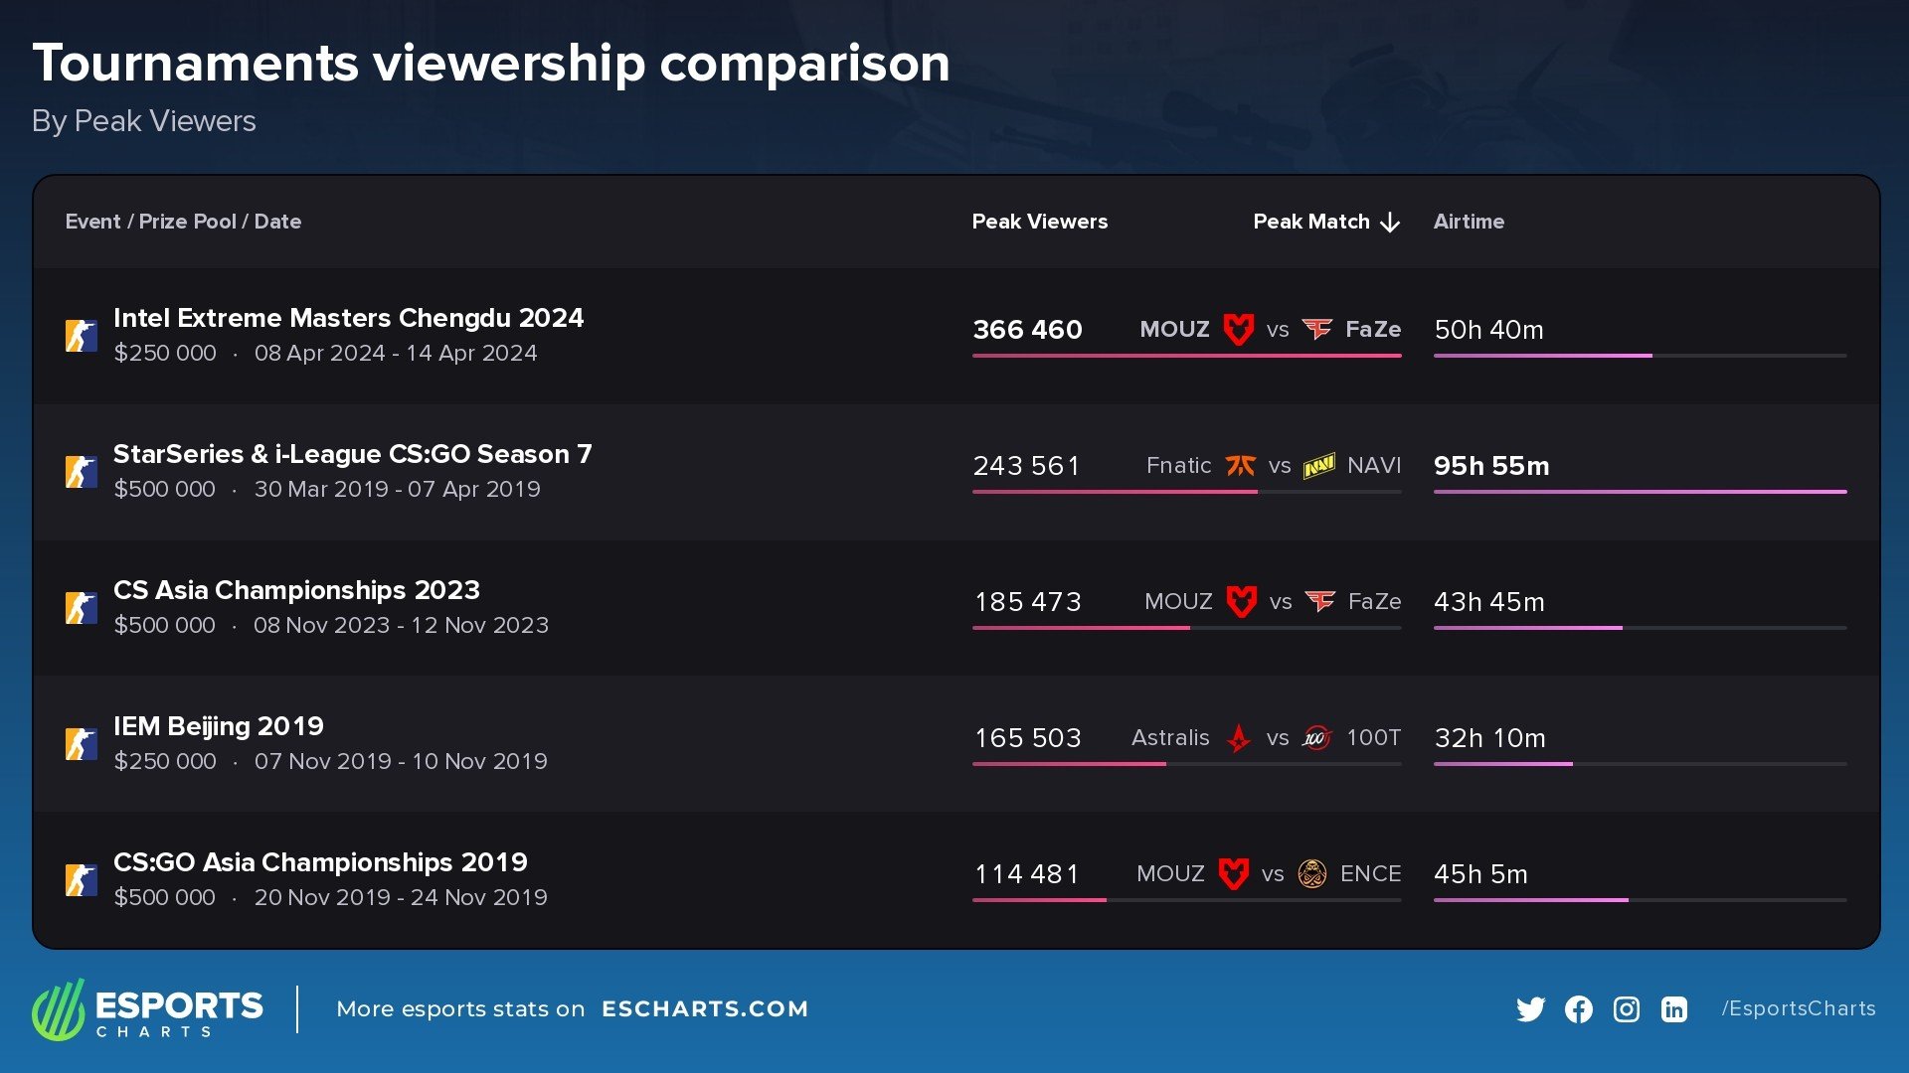Open the Facebook icon link
Image resolution: width=1909 pixels, height=1073 pixels.
pos(1578,1009)
